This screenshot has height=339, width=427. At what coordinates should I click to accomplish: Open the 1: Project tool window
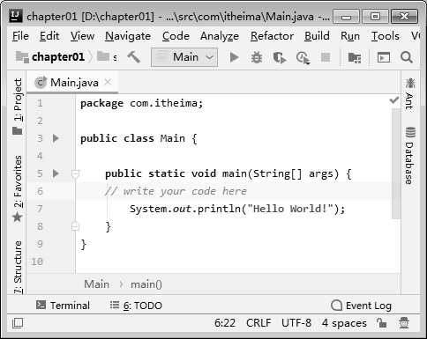pyautogui.click(x=18, y=107)
